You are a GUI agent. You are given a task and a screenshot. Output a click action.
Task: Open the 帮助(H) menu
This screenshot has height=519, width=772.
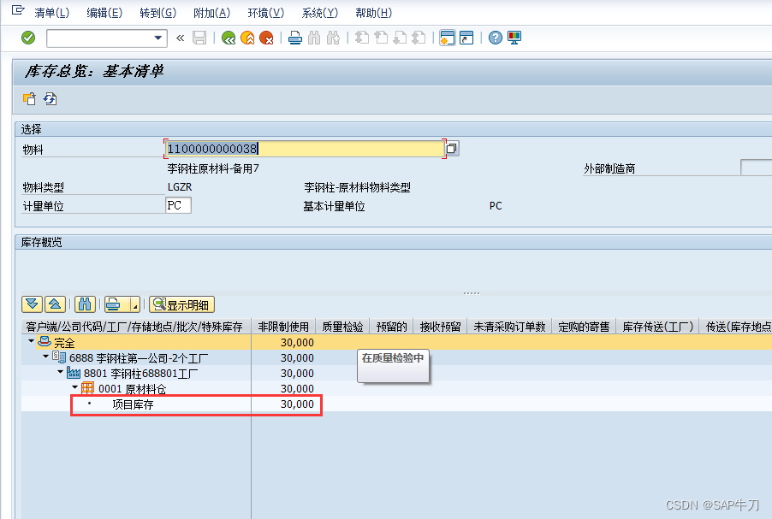click(x=374, y=14)
